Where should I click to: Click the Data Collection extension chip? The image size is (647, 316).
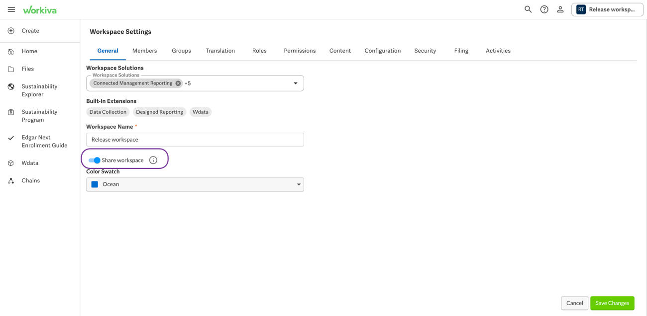[x=108, y=112]
